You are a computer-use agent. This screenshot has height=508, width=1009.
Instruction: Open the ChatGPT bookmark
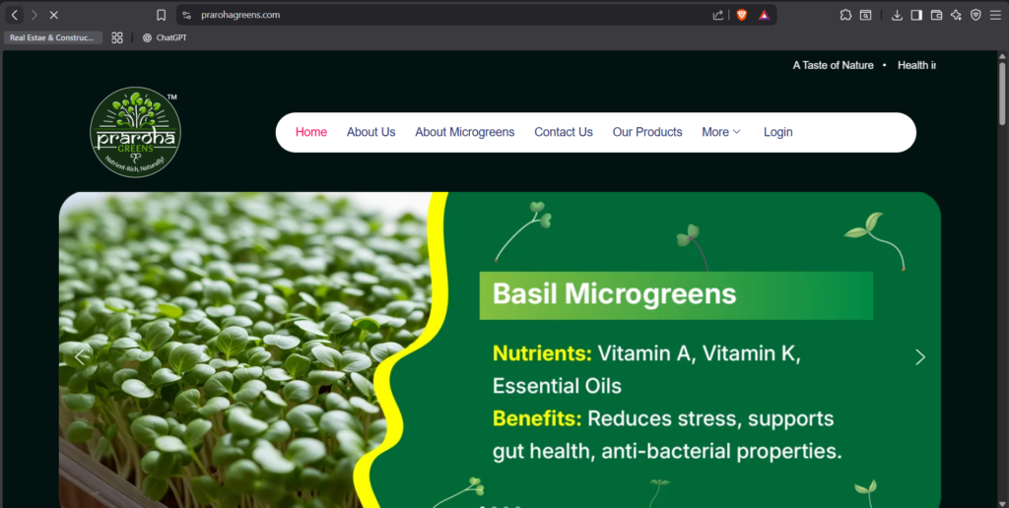coord(165,38)
